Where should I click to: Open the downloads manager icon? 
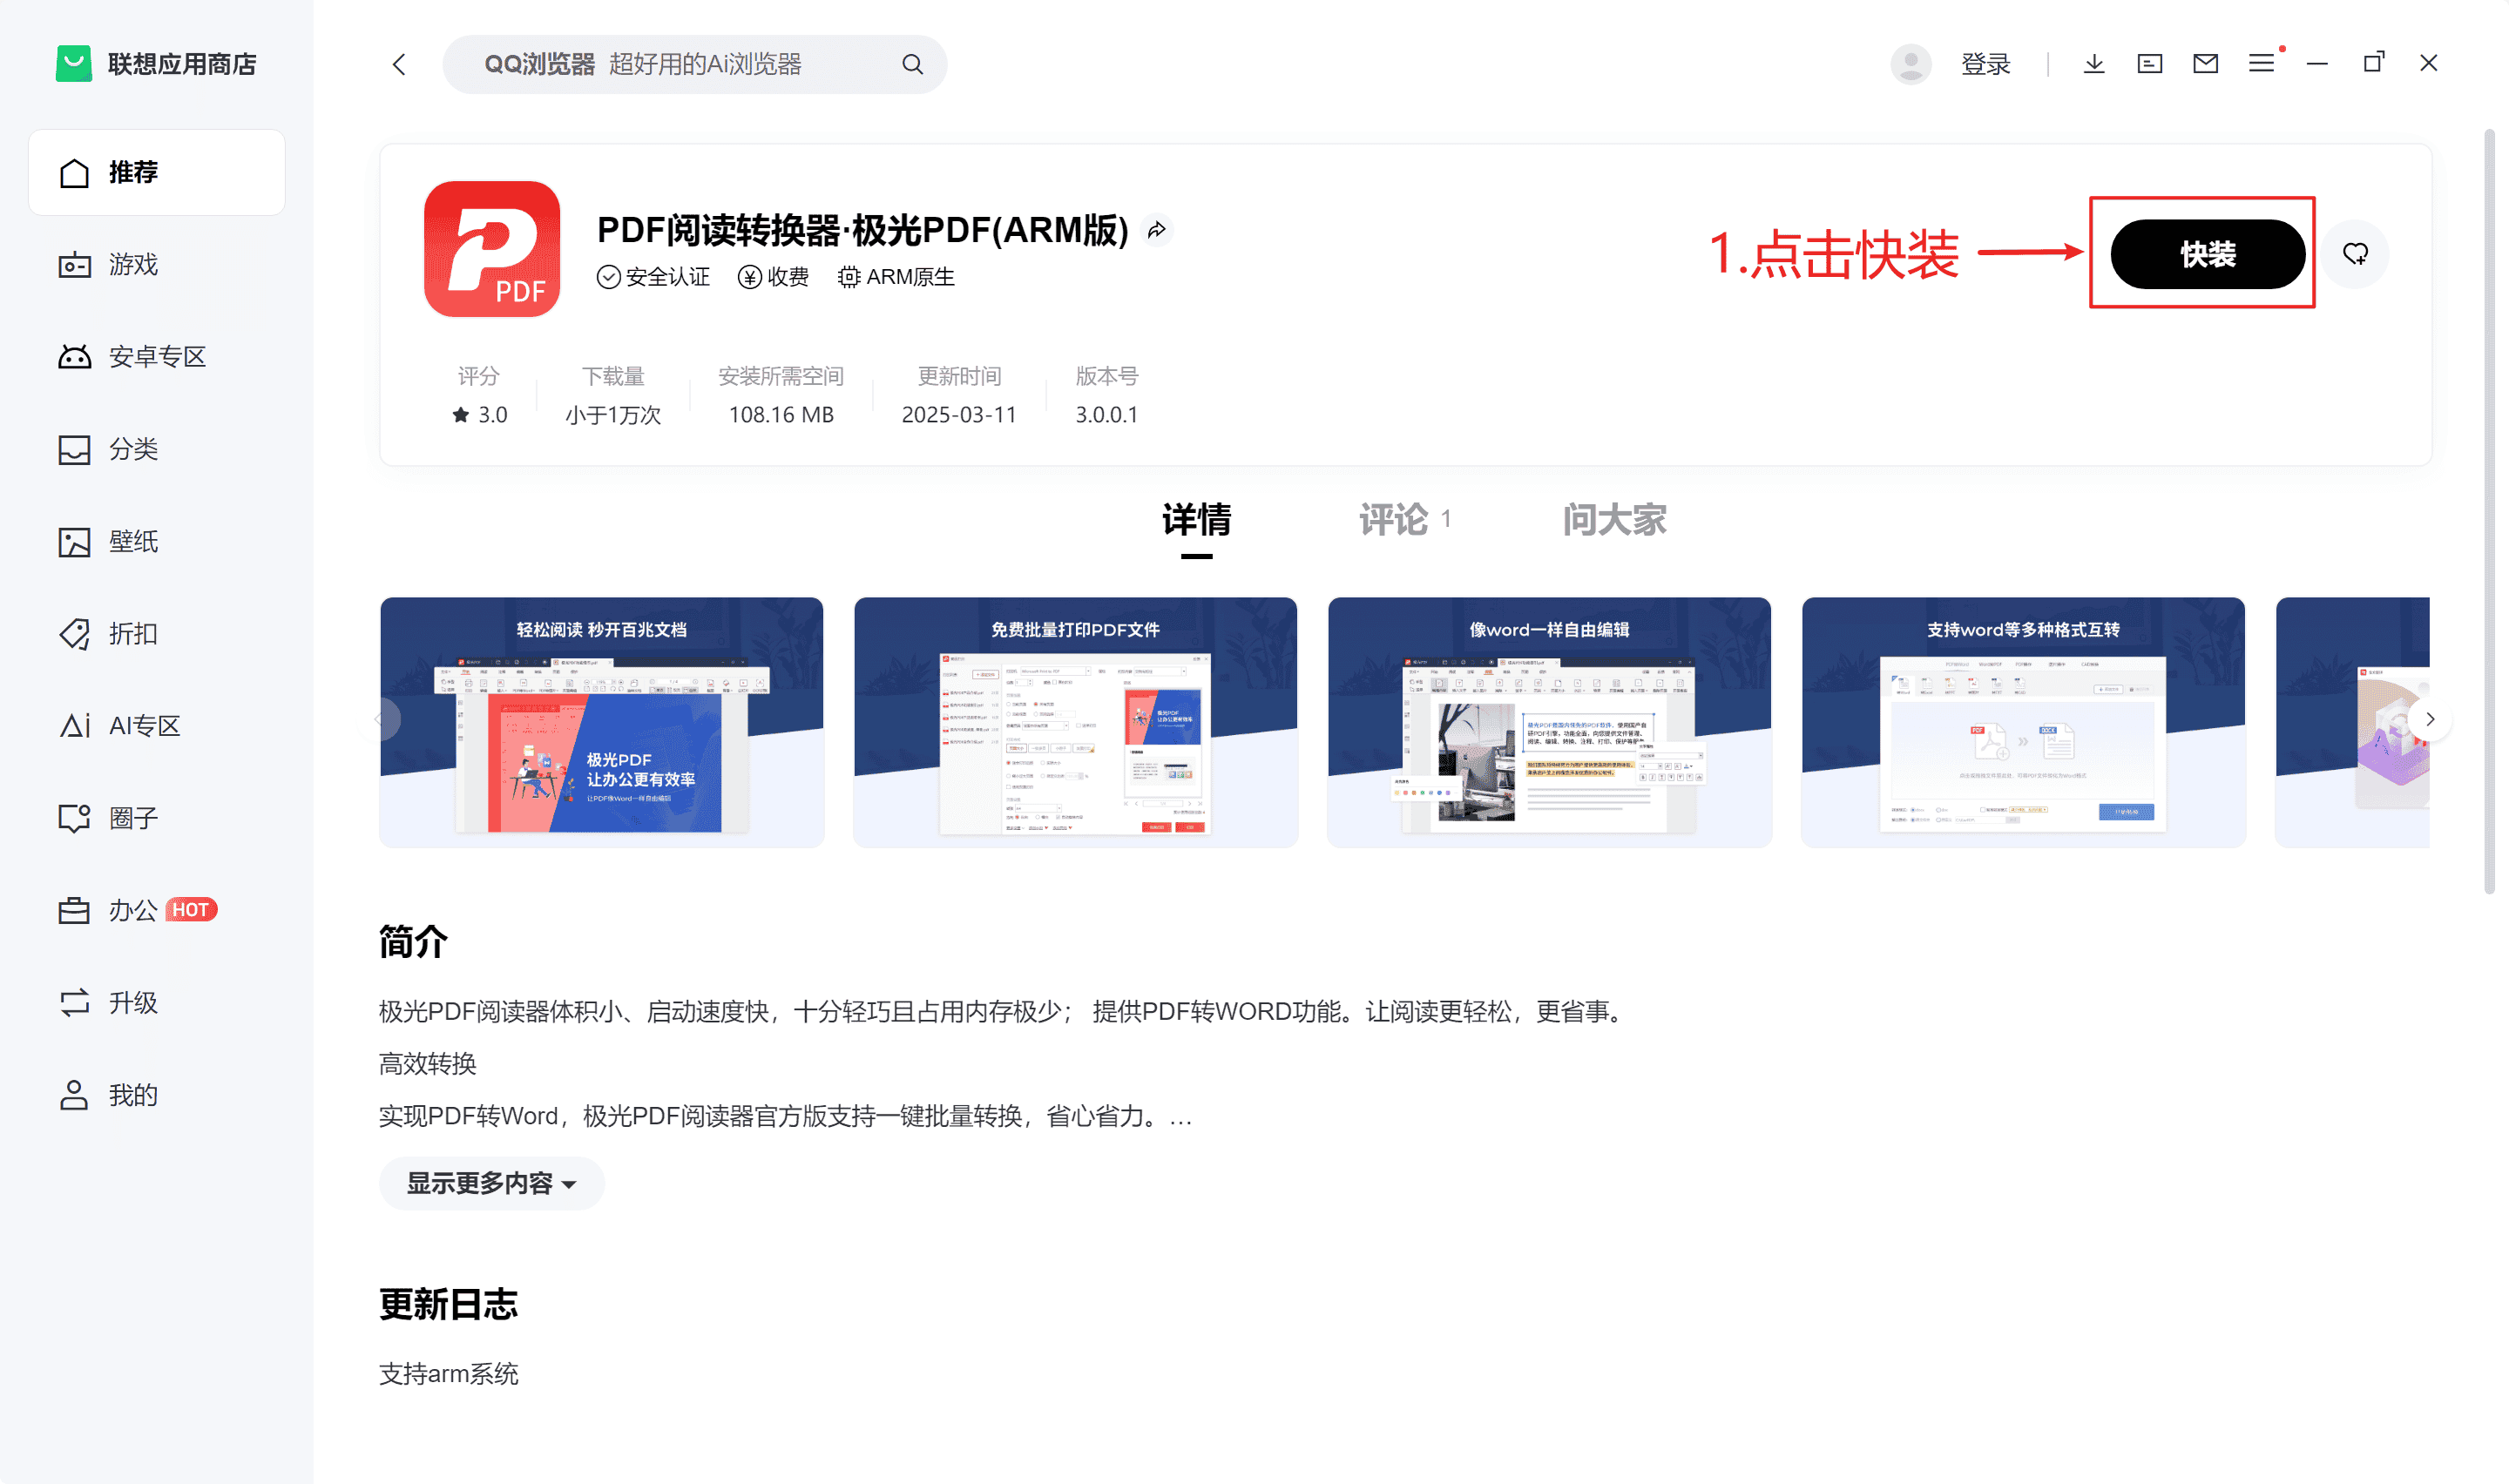point(2093,64)
